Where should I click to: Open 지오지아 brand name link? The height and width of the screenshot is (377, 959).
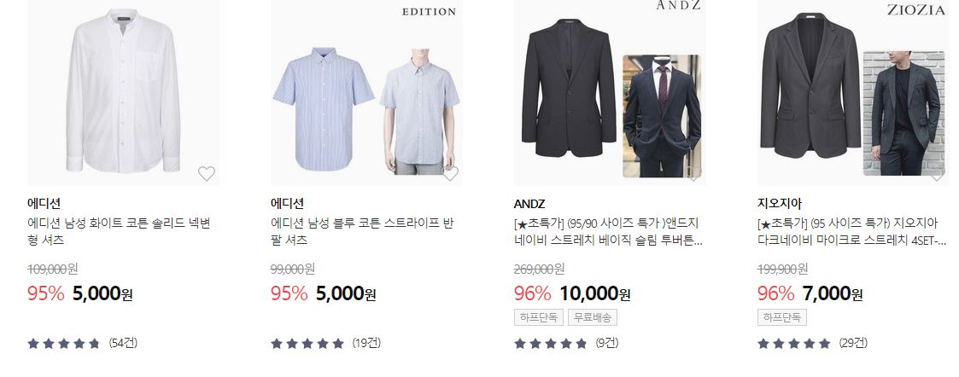(x=779, y=204)
